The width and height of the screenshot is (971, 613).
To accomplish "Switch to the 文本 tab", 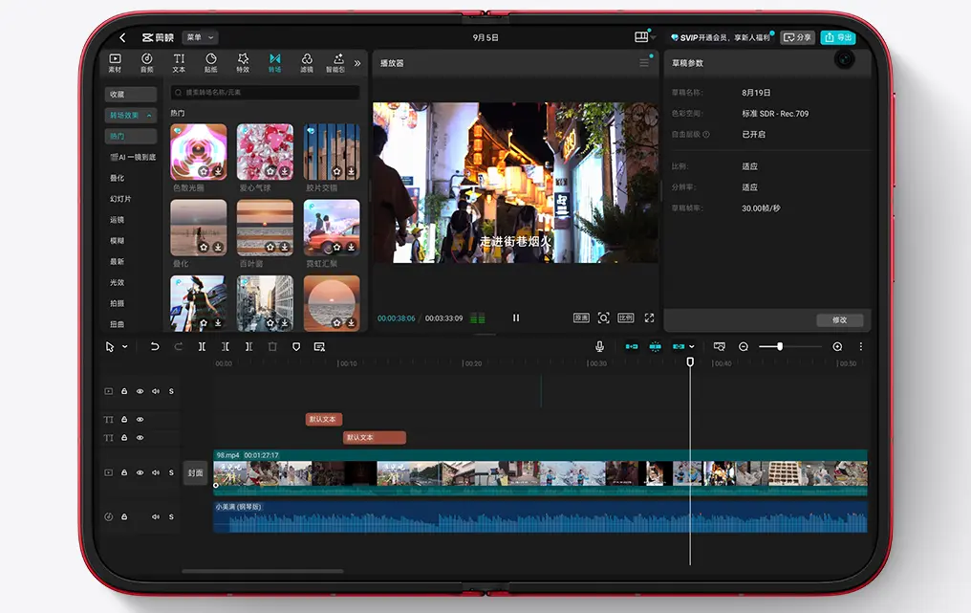I will [179, 62].
